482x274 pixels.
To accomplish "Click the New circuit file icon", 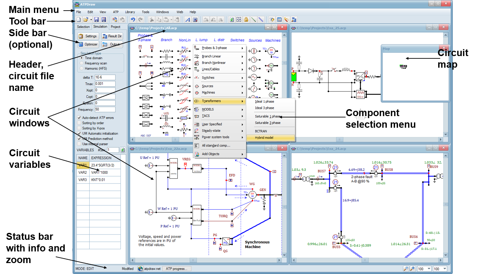I will (79, 20).
